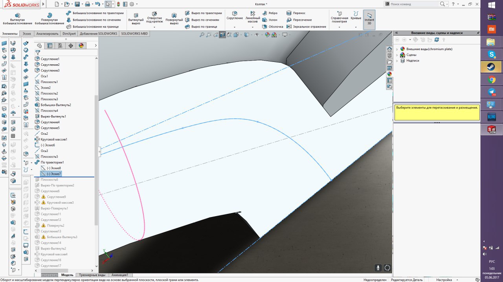The image size is (503, 282).
Task: Select Ребро rib tool
Action: tap(270, 13)
